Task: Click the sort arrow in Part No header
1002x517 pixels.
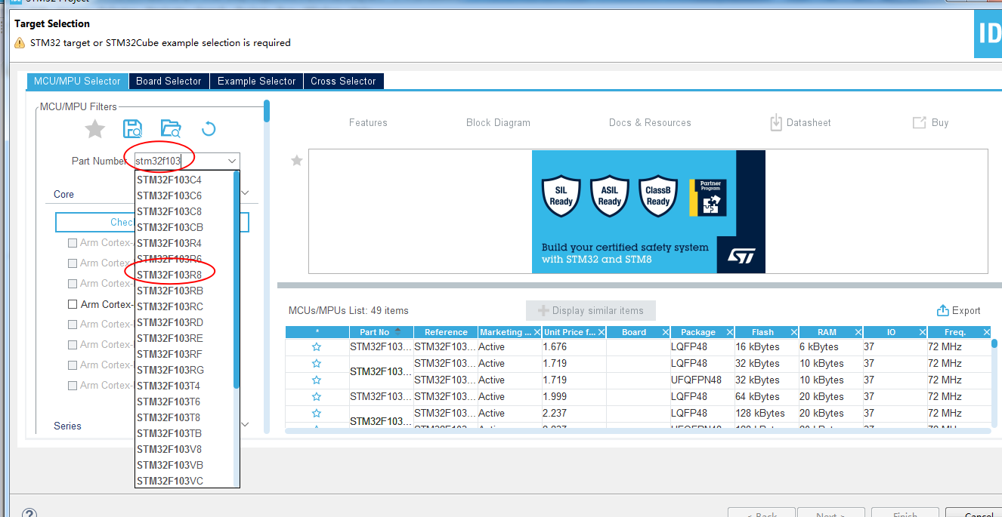Action: [397, 331]
